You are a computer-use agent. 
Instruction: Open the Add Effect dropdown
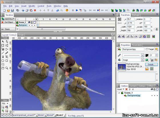(x=8, y=19)
